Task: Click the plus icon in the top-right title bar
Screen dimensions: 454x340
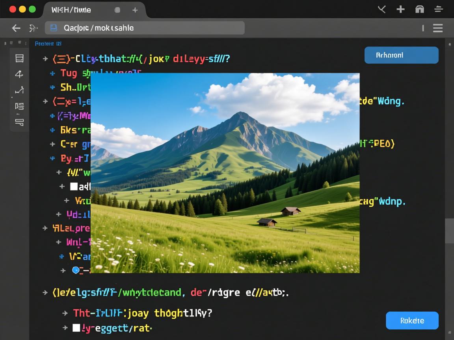Action: [x=401, y=9]
